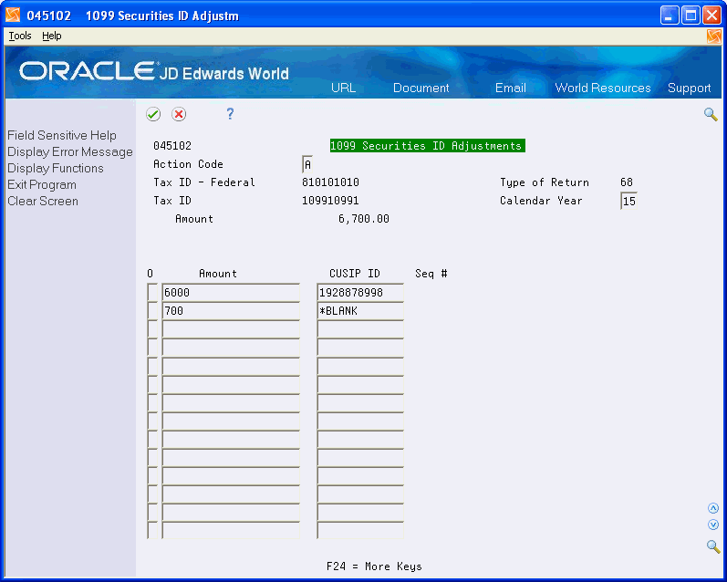Click the Amount field containing 6000

231,293
